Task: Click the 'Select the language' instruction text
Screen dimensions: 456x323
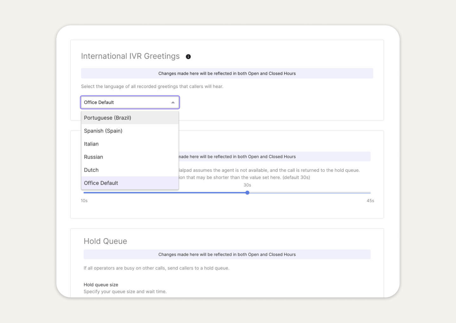Action: pyautogui.click(x=152, y=86)
